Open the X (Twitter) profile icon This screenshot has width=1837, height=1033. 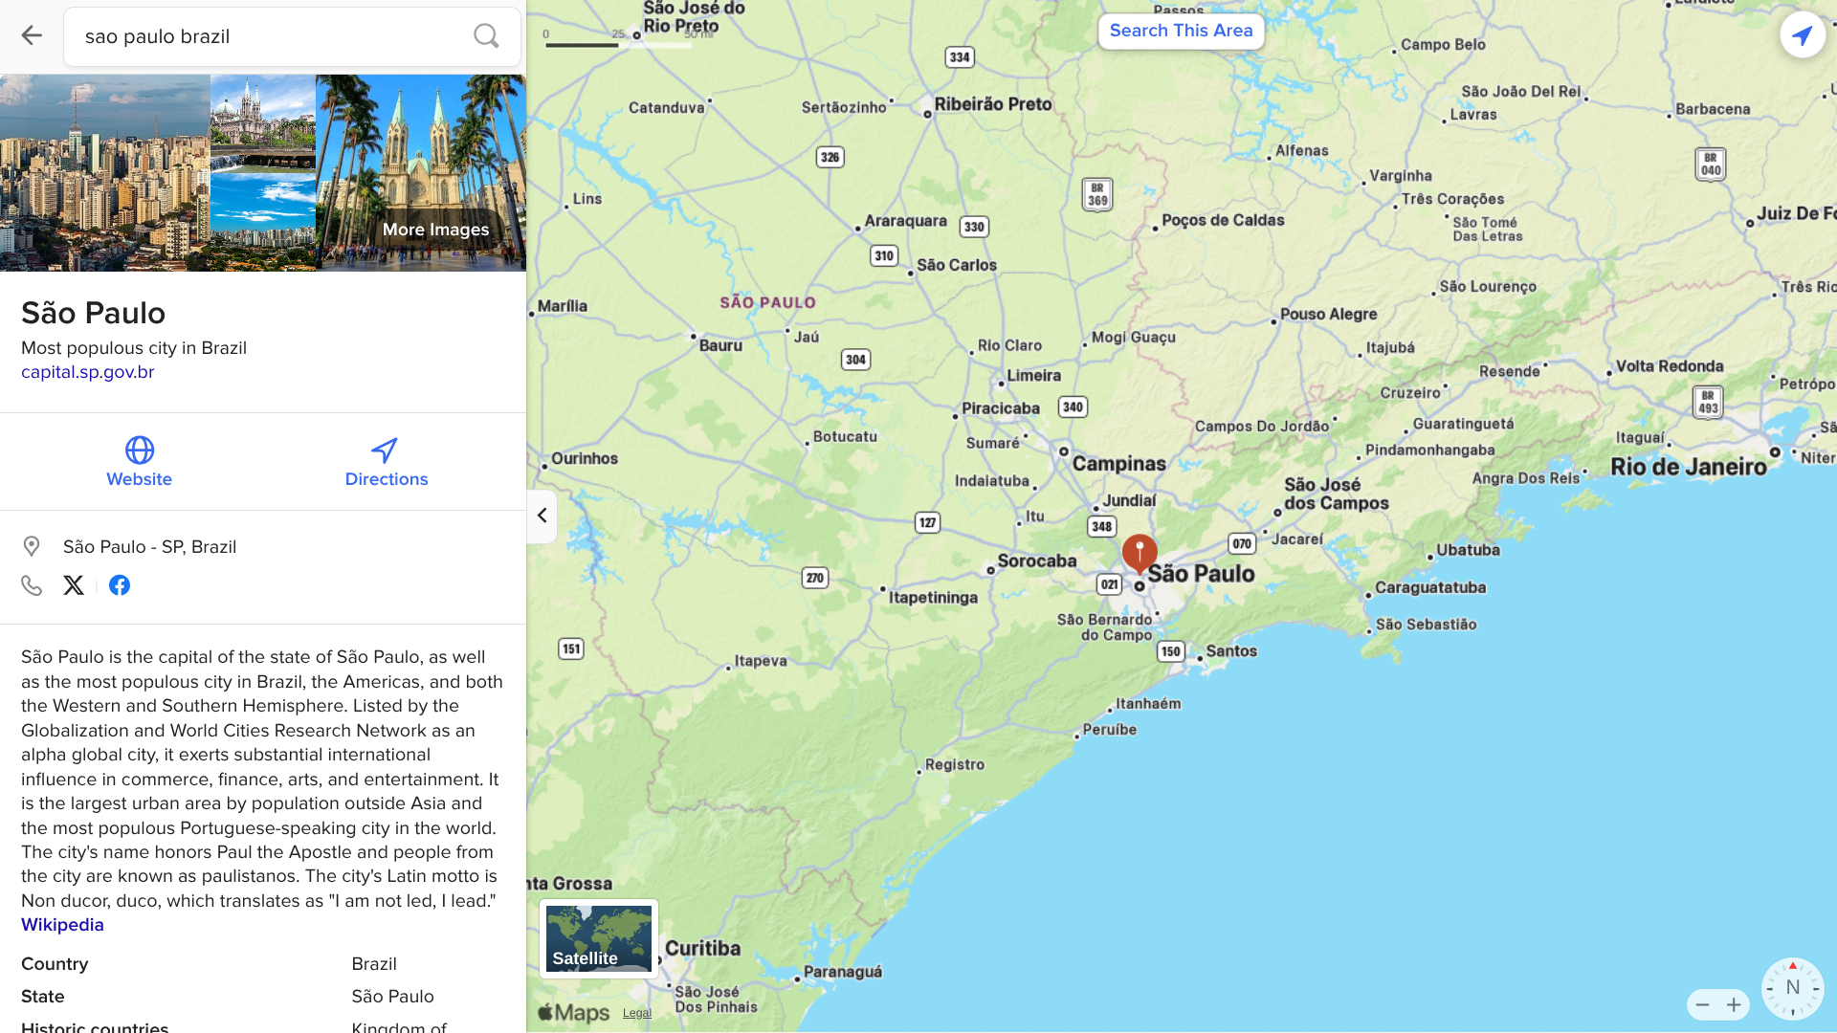(x=74, y=585)
